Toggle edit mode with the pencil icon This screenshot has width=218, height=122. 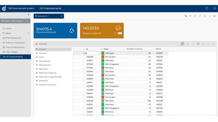pyautogui.click(x=183, y=44)
